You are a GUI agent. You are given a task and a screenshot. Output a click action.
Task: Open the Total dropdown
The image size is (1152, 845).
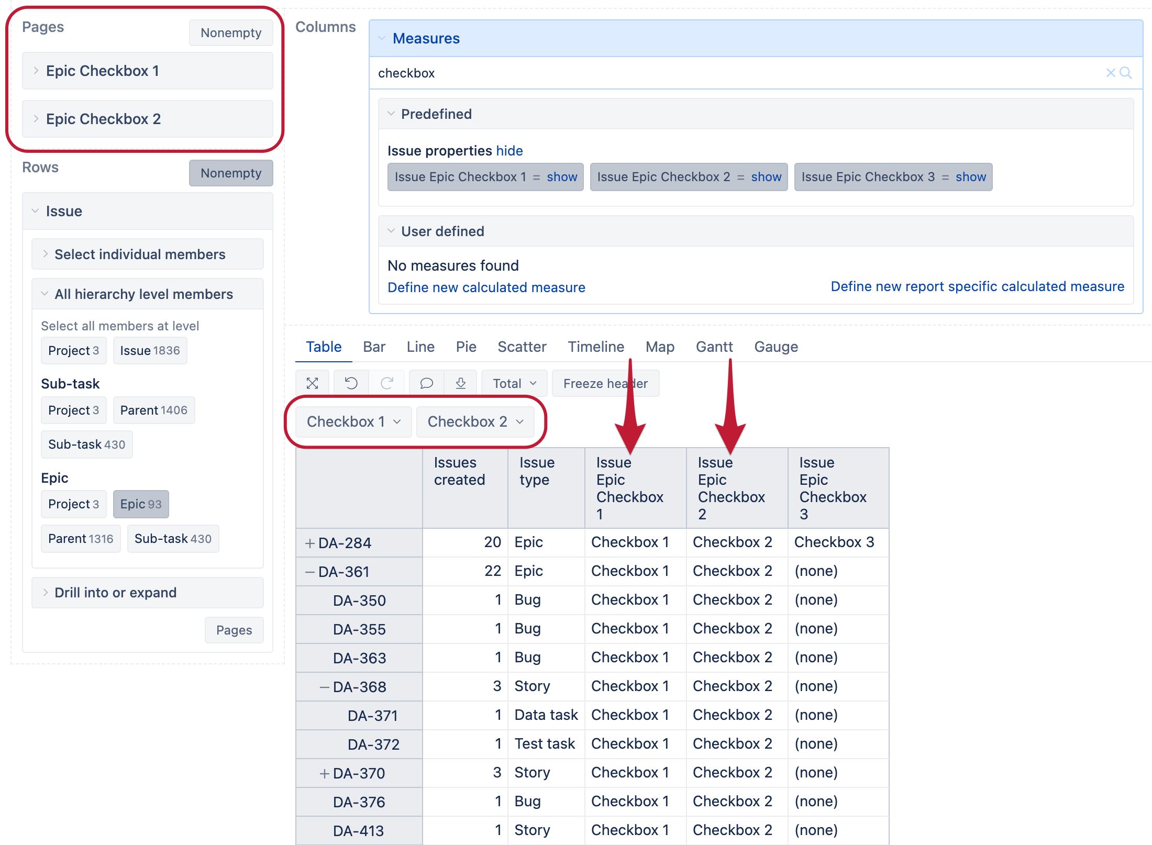point(514,383)
